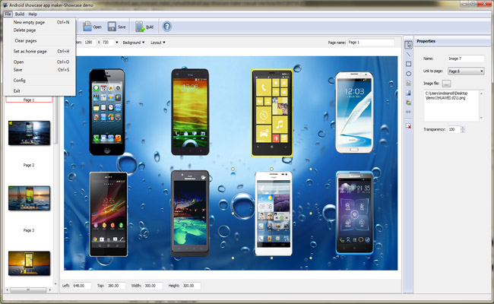This screenshot has width=494, height=304.
Task: Select the insert image tool
Action: click(x=408, y=93)
